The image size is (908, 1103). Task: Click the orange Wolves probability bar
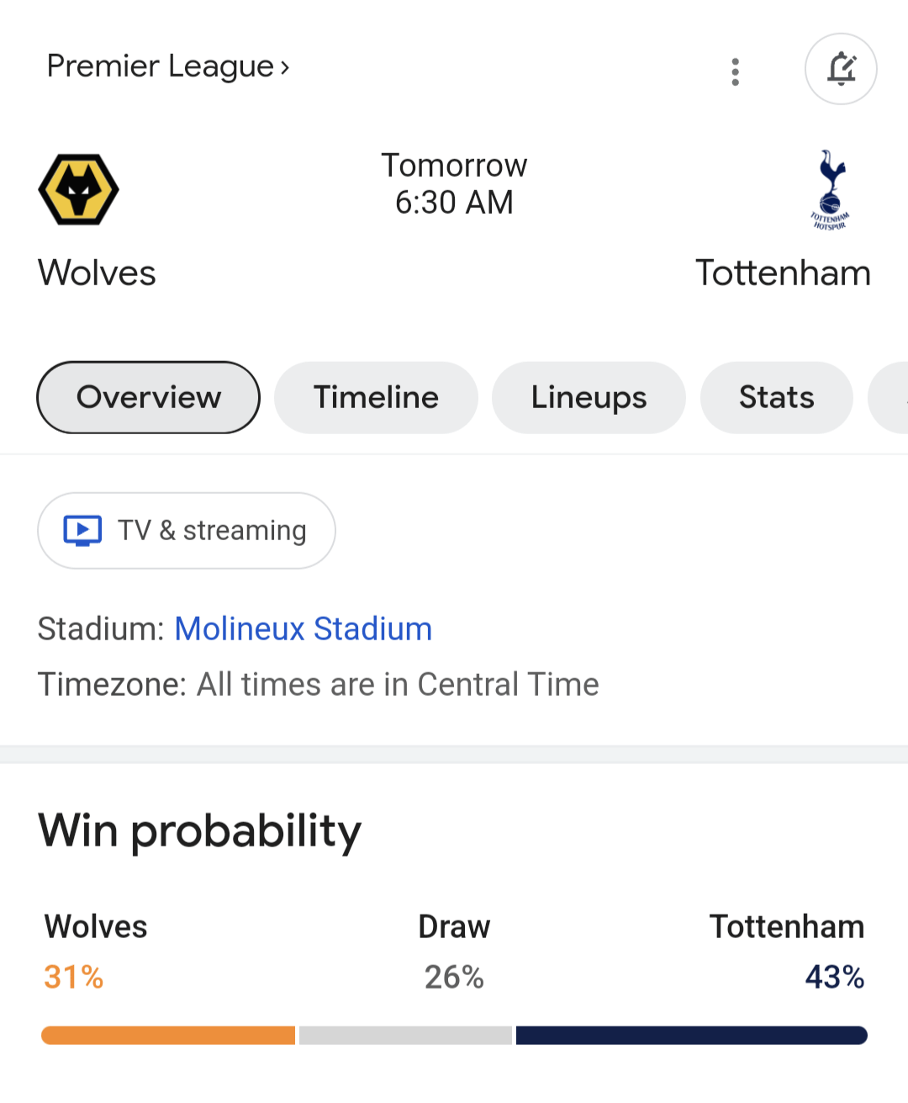click(168, 1035)
